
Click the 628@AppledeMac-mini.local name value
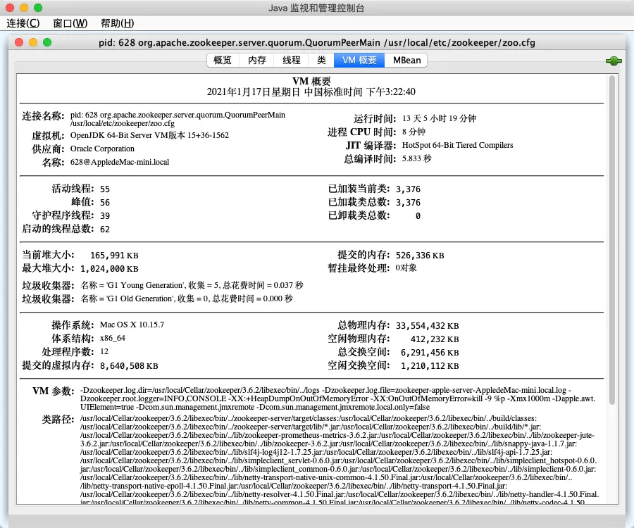[120, 162]
